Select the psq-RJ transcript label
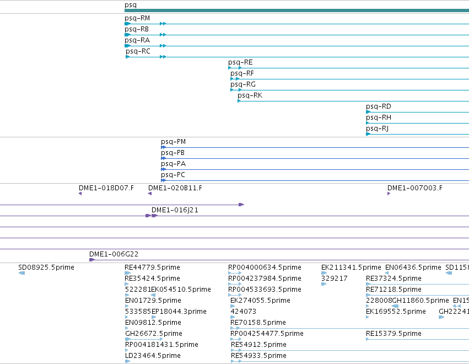Screen dimensions: 469x364 pos(377,129)
